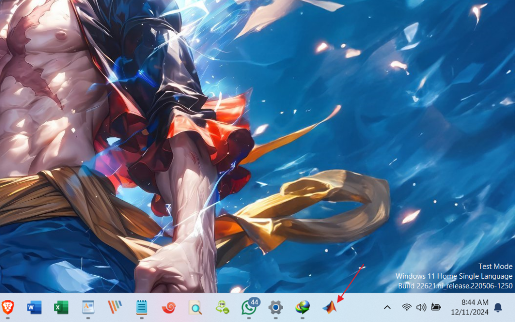Click the document editor icon beside Excel
The height and width of the screenshot is (322, 515).
pyautogui.click(x=88, y=307)
